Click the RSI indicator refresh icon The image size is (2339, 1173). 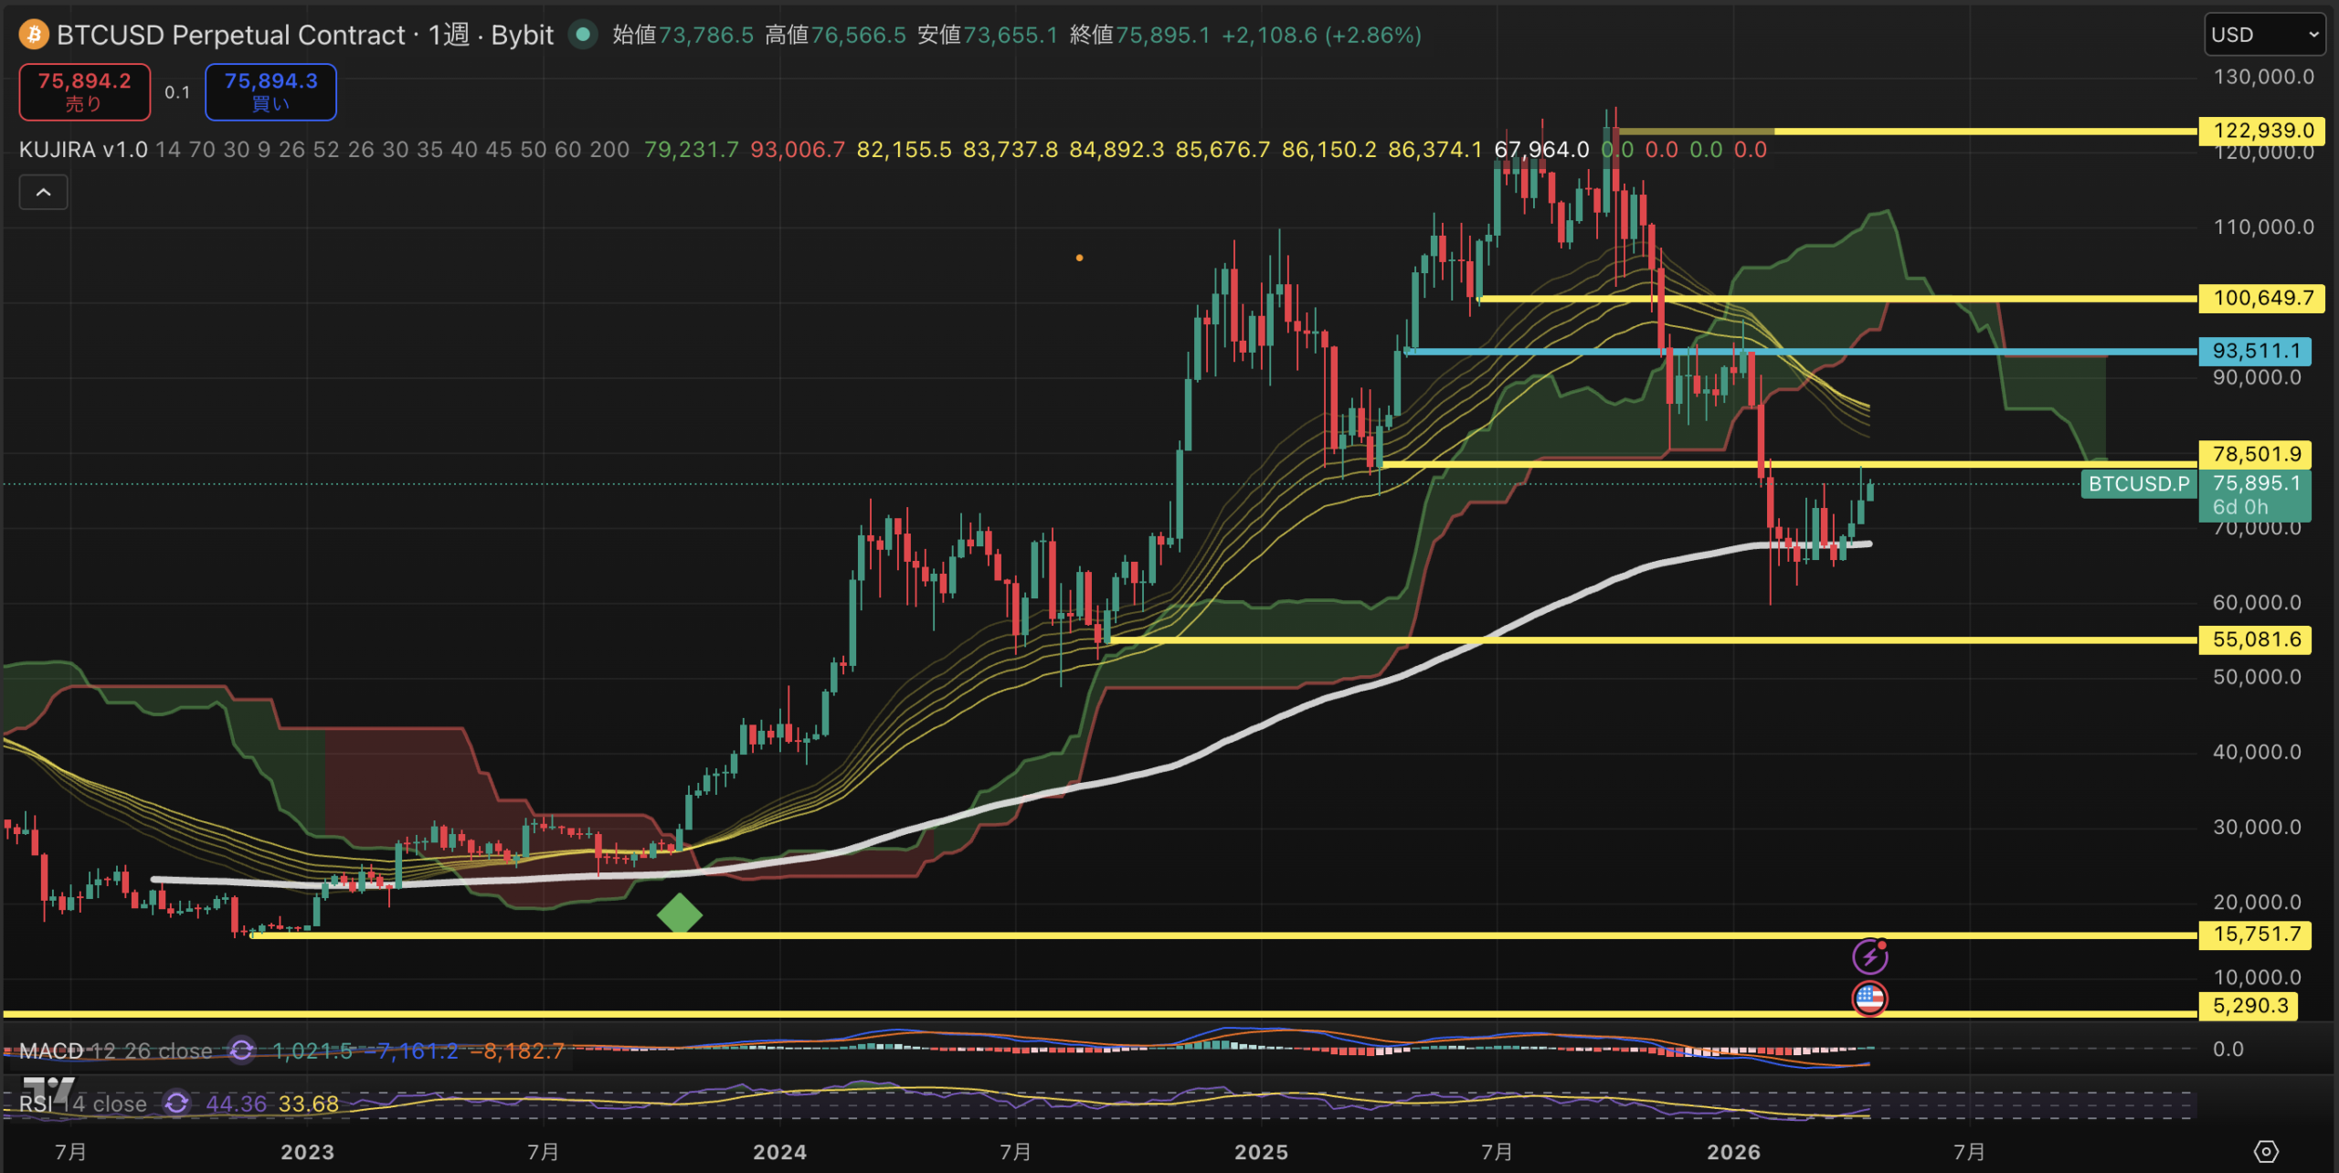point(176,1104)
